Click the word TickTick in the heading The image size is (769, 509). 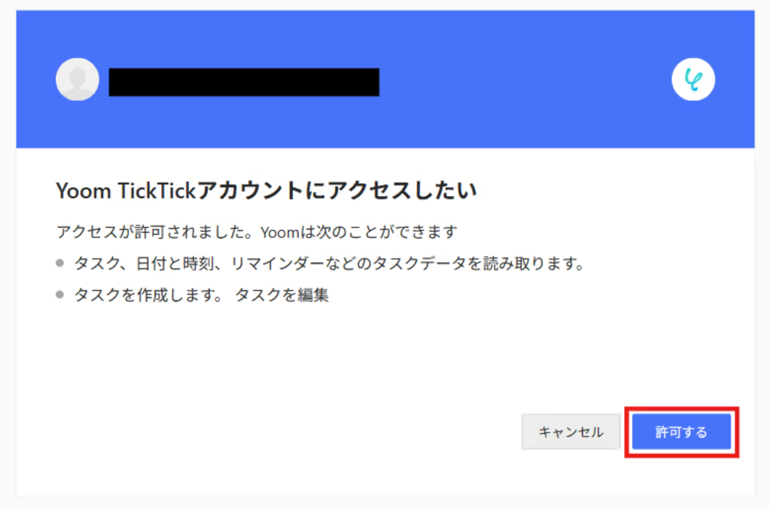pyautogui.click(x=157, y=191)
